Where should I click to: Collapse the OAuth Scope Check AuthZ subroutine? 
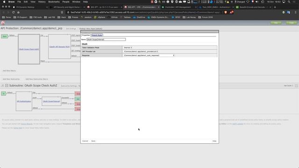[7, 85]
